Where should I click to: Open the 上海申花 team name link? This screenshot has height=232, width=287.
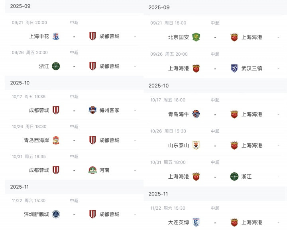coord(39,36)
